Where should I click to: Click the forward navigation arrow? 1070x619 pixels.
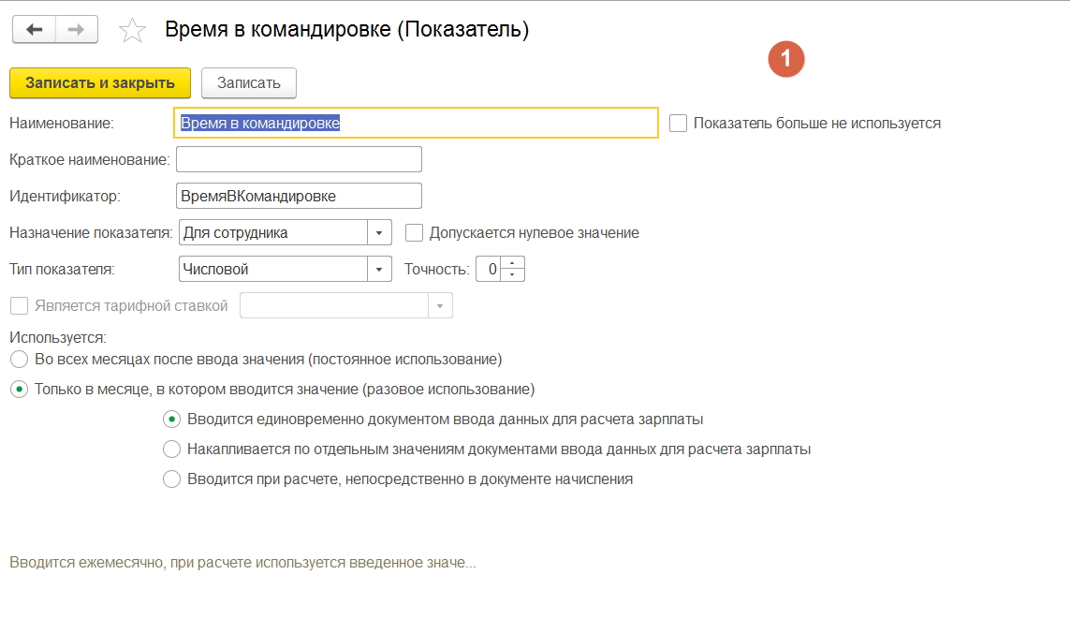tap(77, 30)
